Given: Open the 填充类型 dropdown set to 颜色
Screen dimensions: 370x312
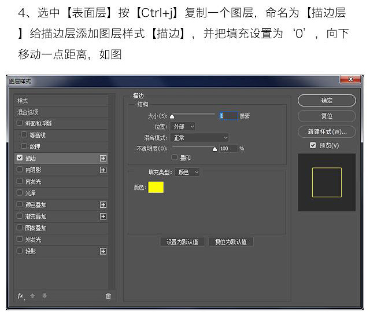Looking at the screenshot, I should click(187, 172).
